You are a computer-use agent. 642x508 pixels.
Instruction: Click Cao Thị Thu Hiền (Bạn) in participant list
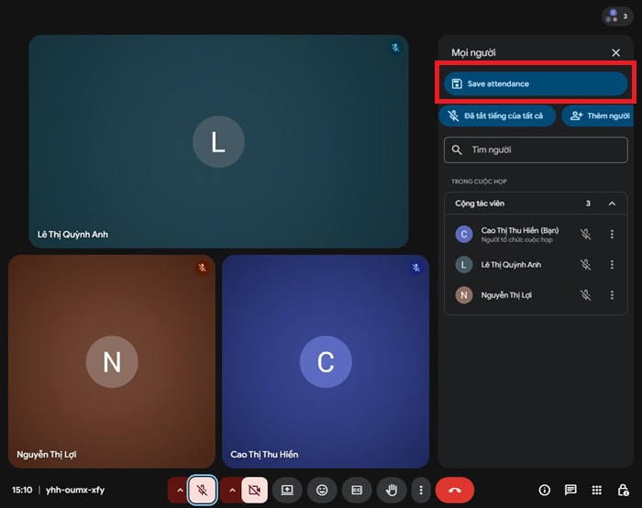520,230
